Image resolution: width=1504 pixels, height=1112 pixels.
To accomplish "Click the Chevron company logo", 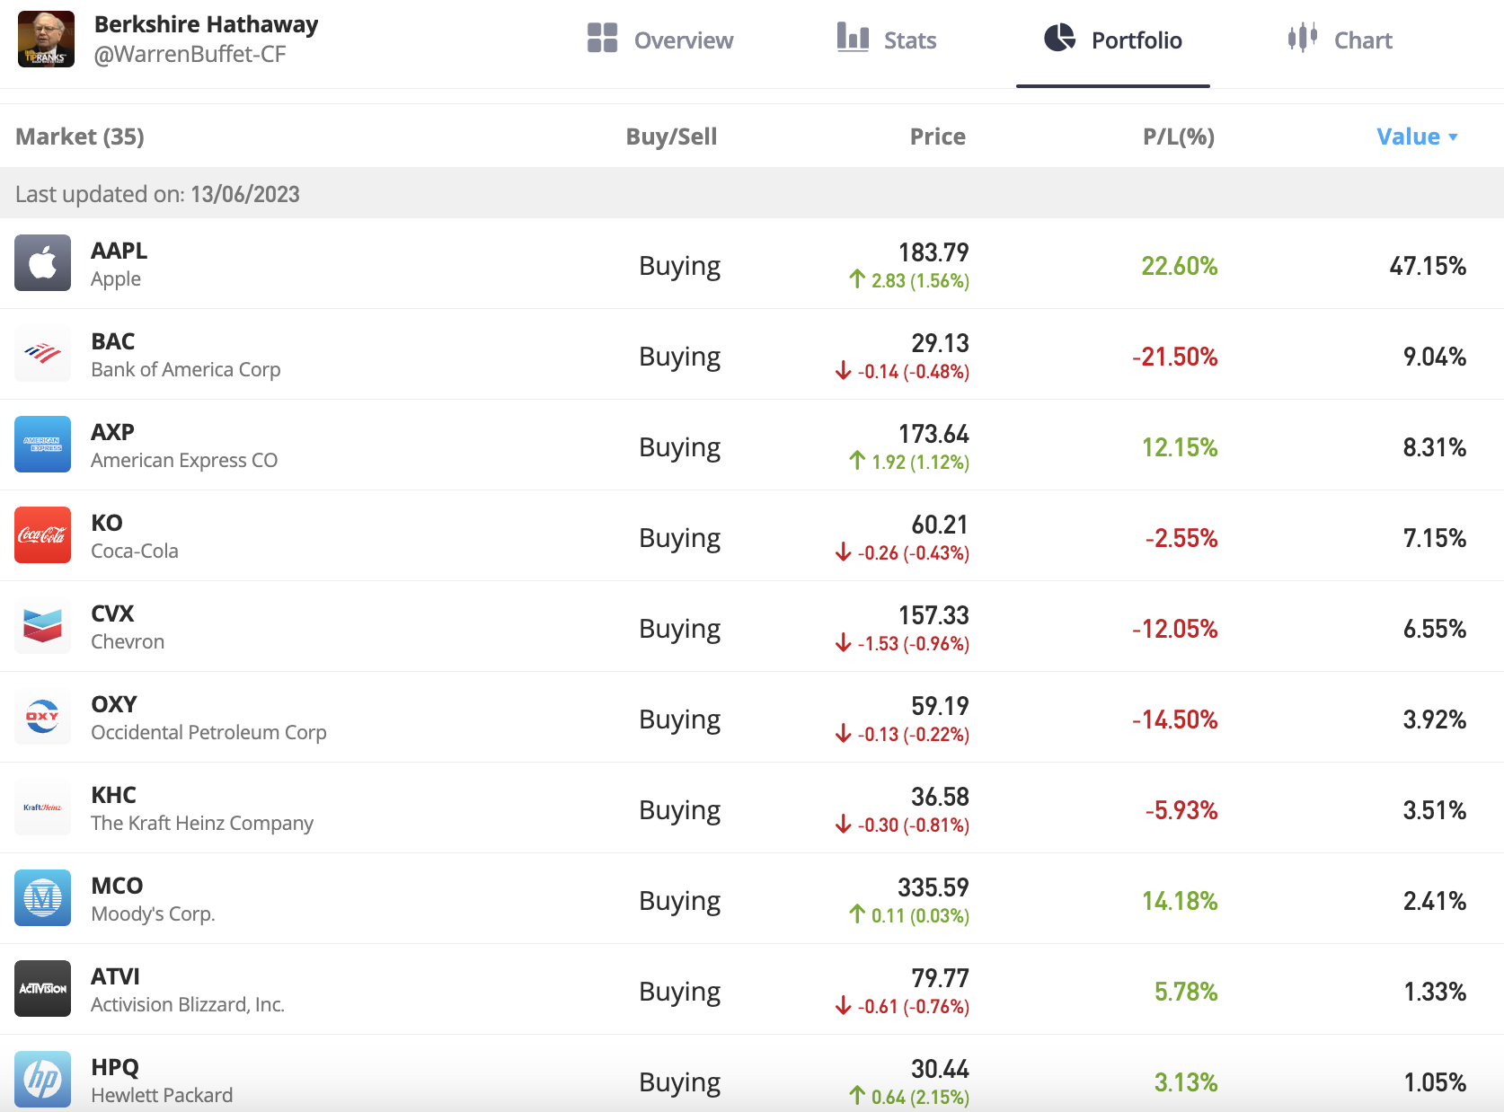I will pyautogui.click(x=42, y=626).
